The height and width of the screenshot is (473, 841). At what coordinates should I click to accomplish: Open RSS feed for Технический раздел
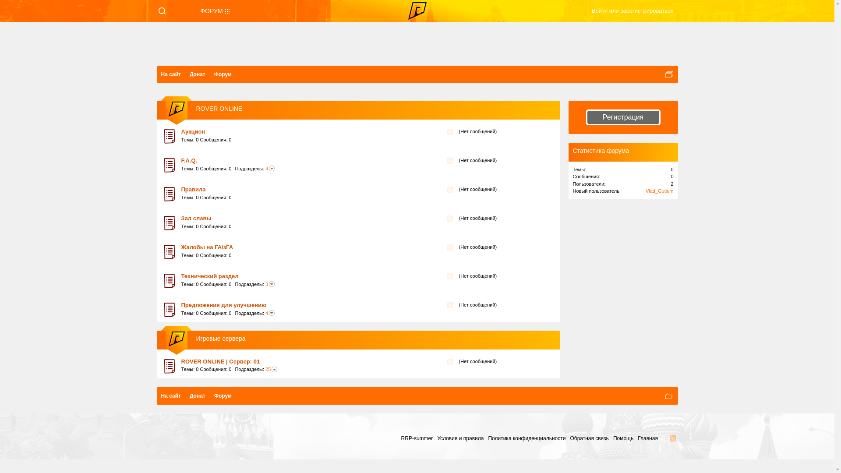click(x=450, y=276)
